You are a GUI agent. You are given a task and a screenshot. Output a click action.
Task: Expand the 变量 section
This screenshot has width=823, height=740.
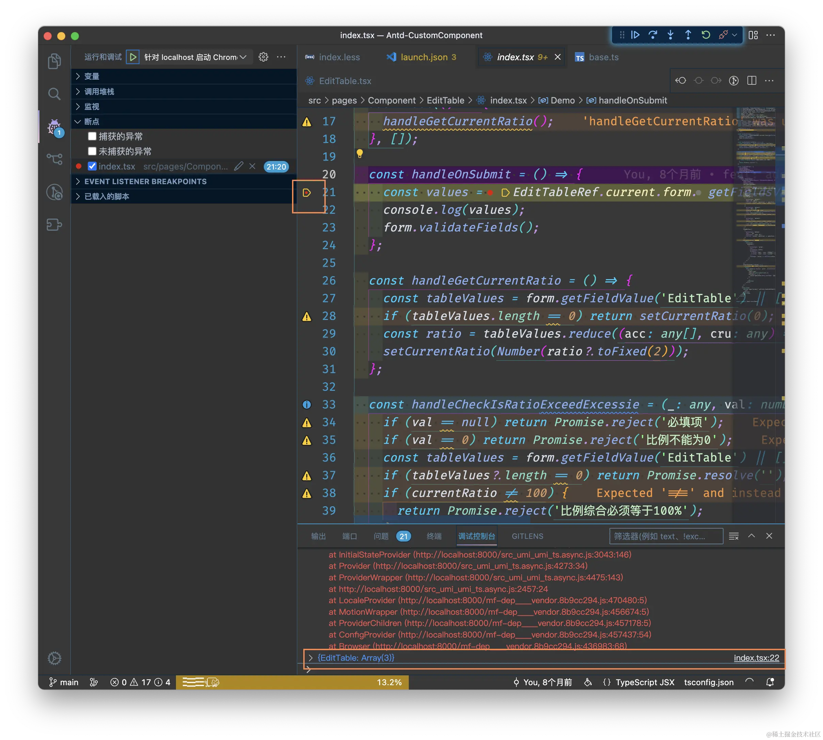[92, 77]
